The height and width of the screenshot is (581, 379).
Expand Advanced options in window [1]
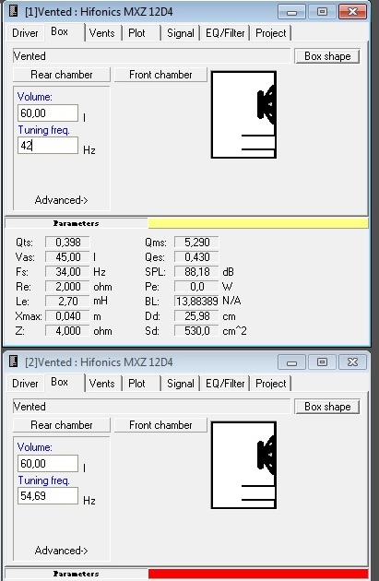(61, 200)
